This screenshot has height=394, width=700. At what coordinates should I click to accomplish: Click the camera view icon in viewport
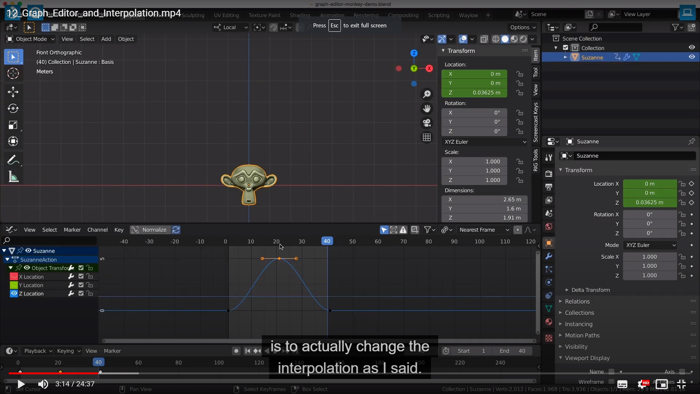(x=427, y=123)
